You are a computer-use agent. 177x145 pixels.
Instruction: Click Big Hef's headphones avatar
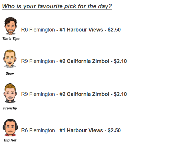(x=10, y=127)
